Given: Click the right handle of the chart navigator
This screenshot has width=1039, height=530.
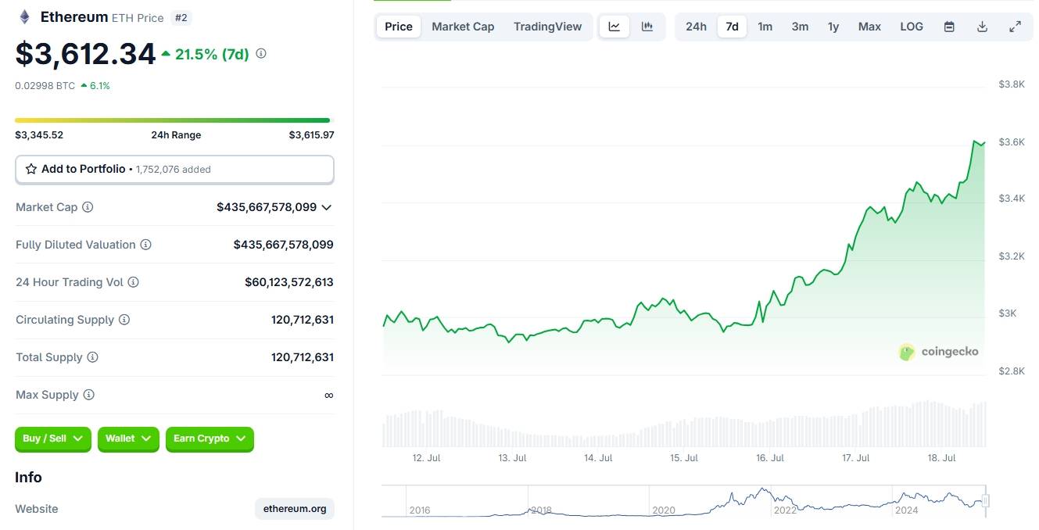Looking at the screenshot, I should (986, 501).
